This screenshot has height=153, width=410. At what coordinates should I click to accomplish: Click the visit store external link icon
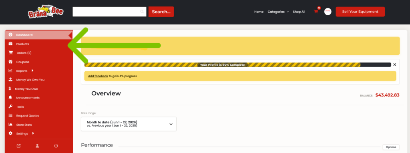[18, 146]
